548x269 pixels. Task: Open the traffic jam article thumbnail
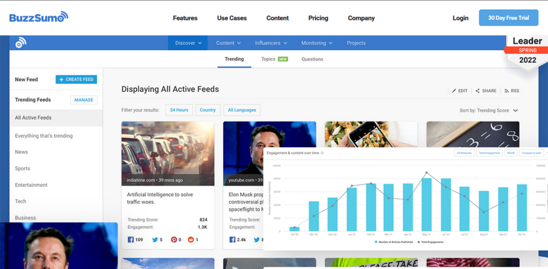coord(168,153)
